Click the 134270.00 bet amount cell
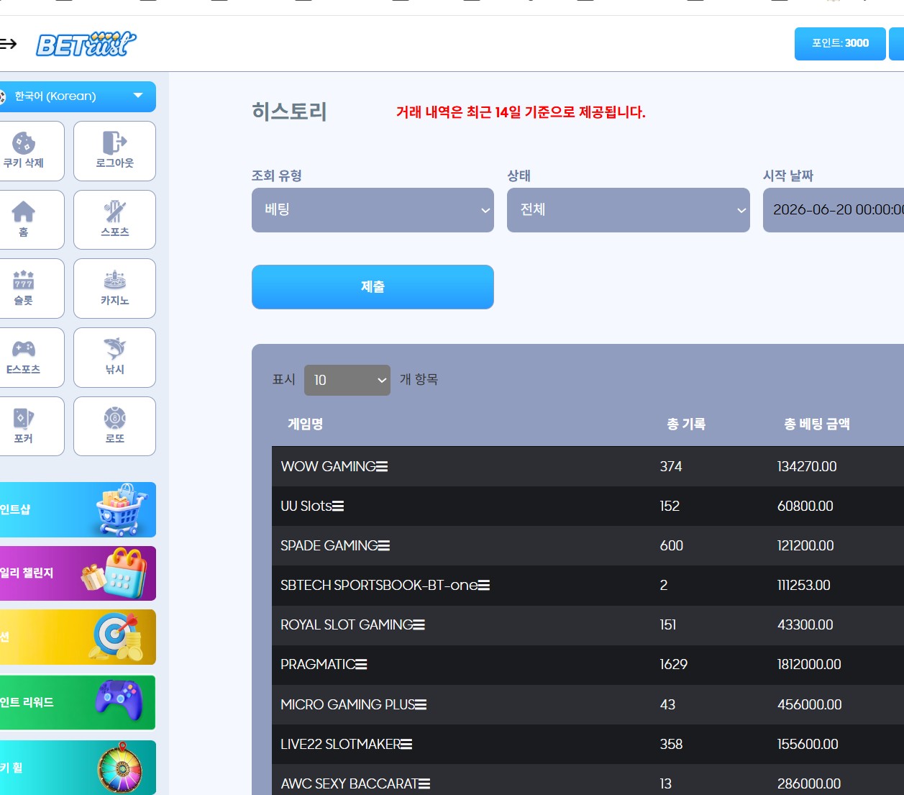 pos(807,467)
